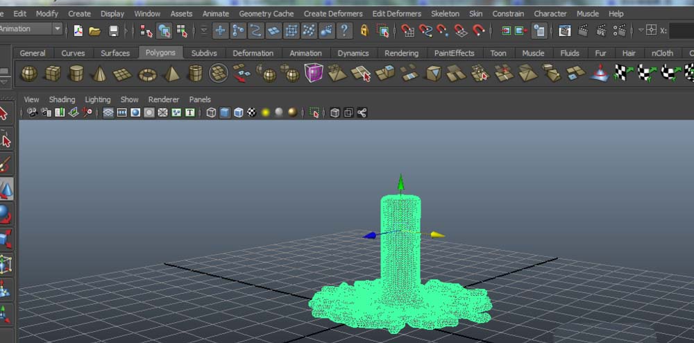
Task: Toggle snap to points magnet
Action: (442, 31)
